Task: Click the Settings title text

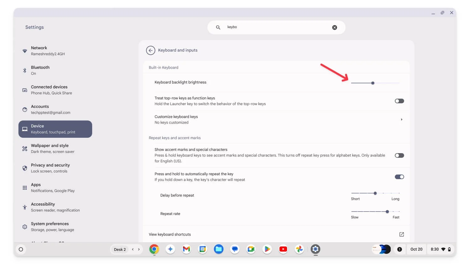Action: click(34, 27)
